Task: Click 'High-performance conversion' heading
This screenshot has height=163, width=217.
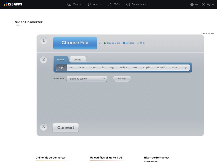Action: (x=156, y=159)
